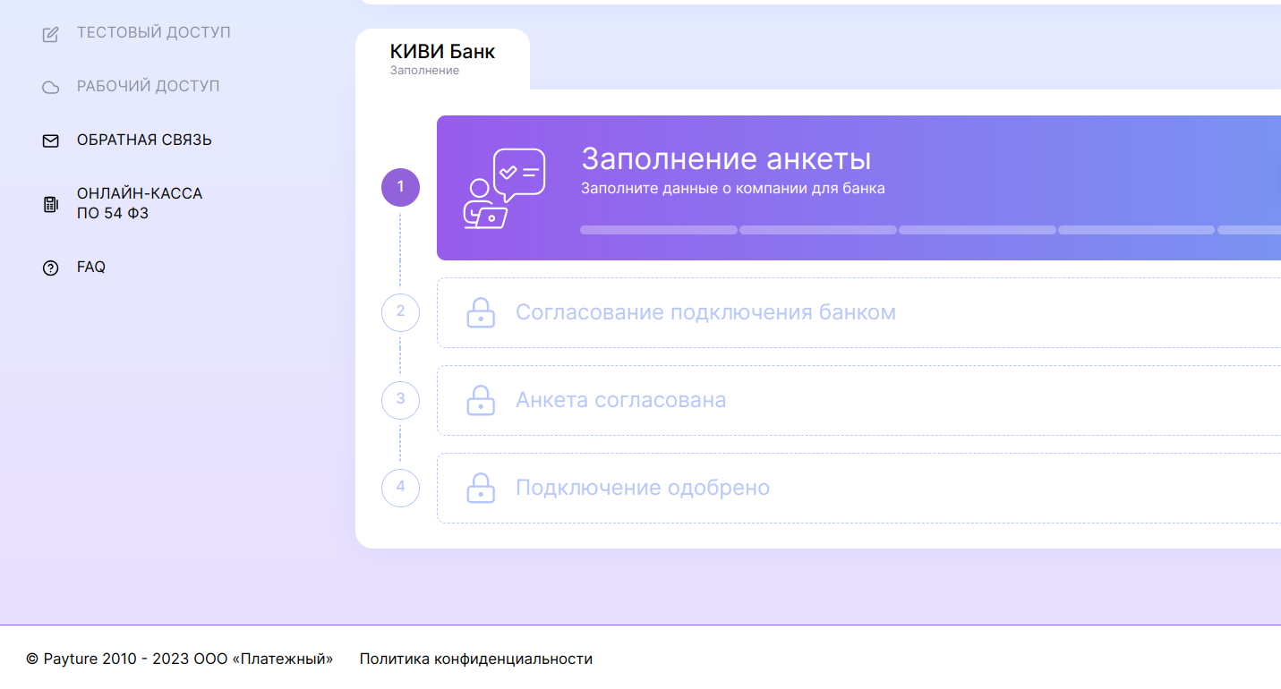This screenshot has width=1281, height=689.
Task: Click the Анкета согласована step
Action: point(858,400)
